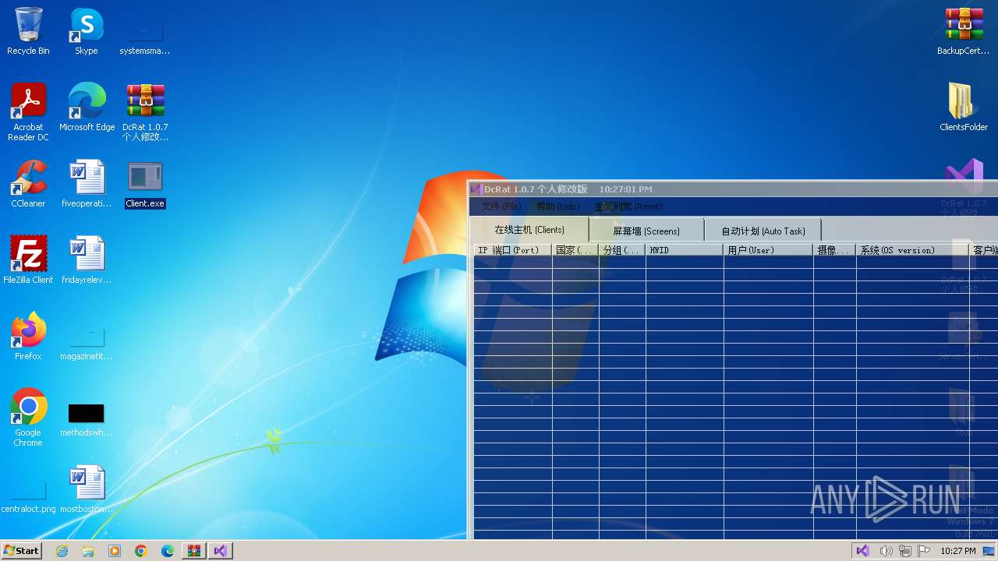Viewport: 998px width, 561px height.
Task: Select the Client.exe desktop icon
Action: click(145, 185)
